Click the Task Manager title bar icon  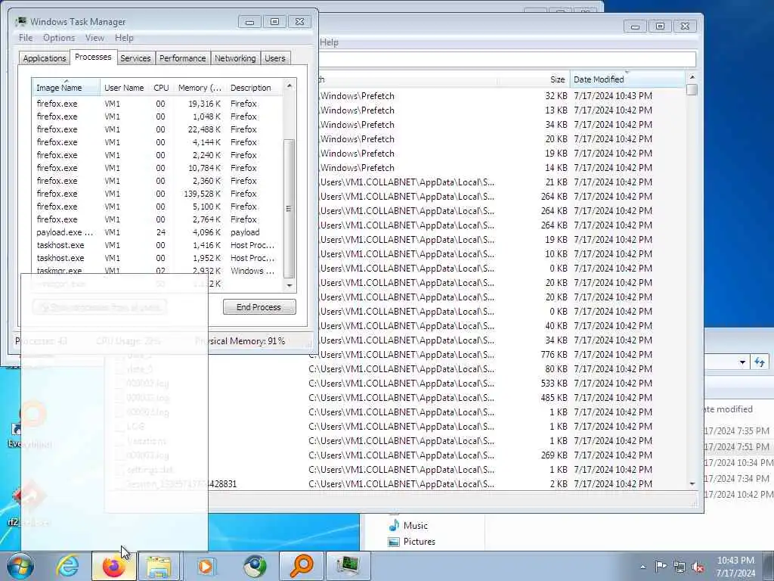click(20, 22)
